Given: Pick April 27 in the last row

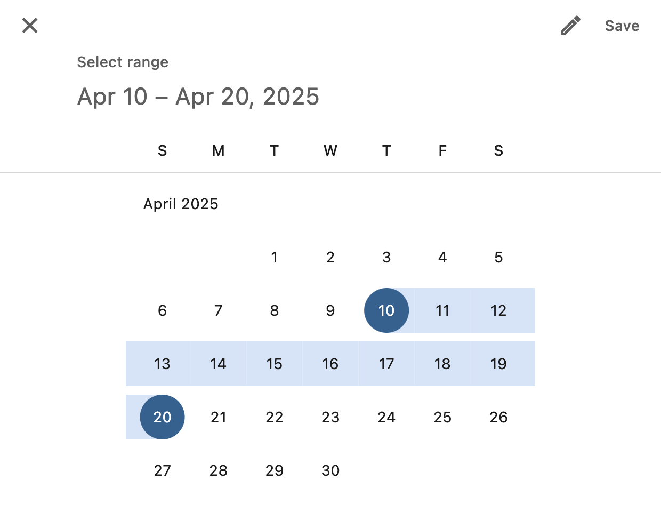Looking at the screenshot, I should (163, 470).
